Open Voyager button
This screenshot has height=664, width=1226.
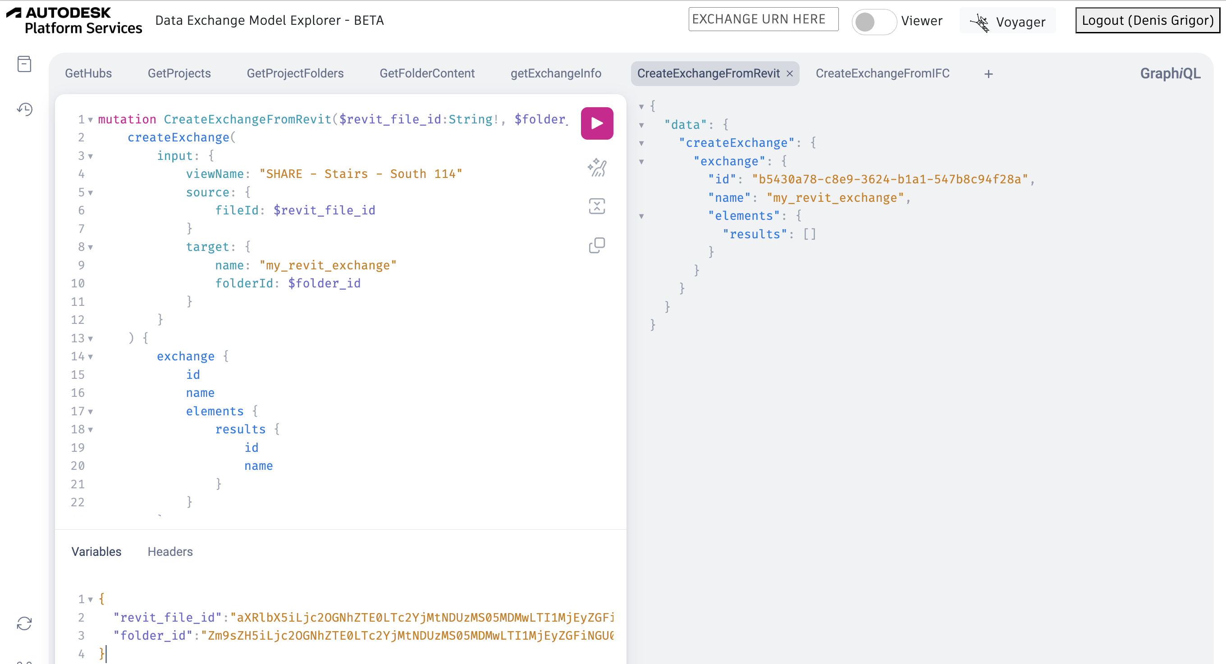(1007, 22)
